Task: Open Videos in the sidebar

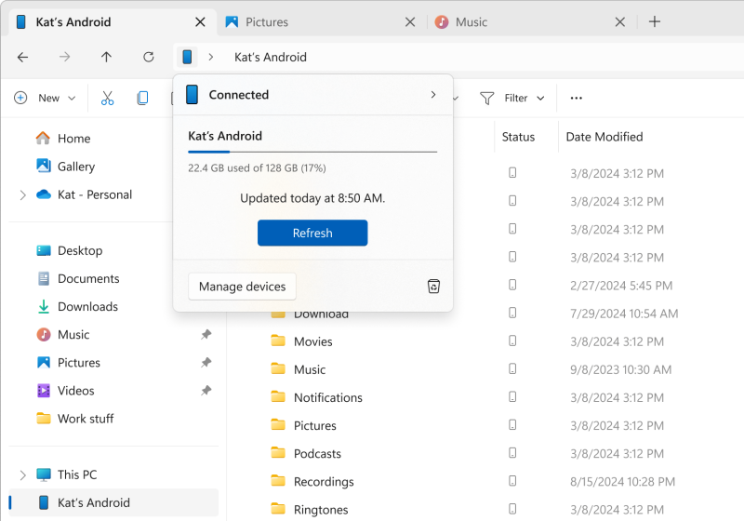Action: [x=65, y=390]
